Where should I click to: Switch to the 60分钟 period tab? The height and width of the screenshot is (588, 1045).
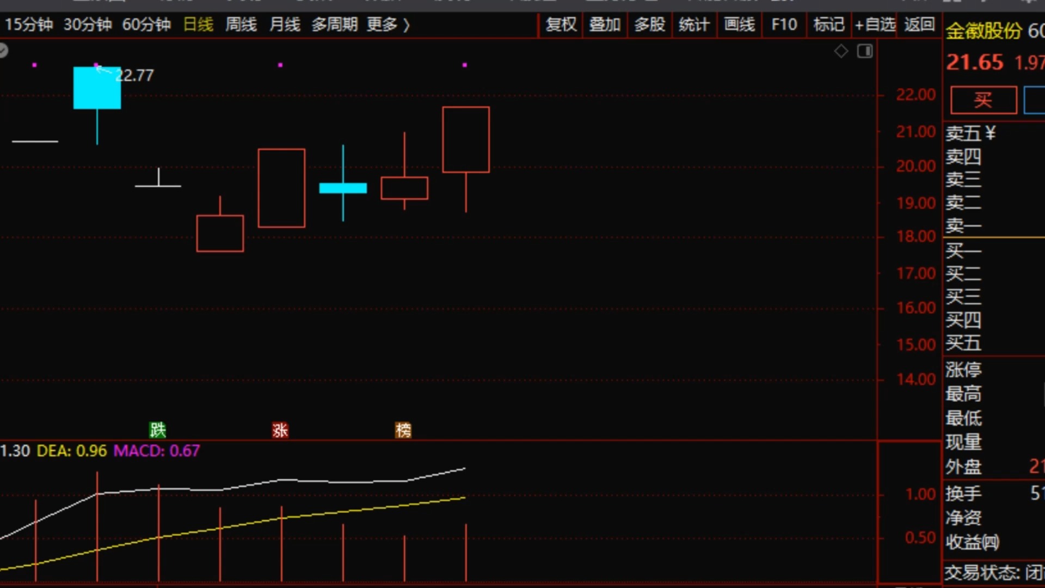pyautogui.click(x=146, y=24)
